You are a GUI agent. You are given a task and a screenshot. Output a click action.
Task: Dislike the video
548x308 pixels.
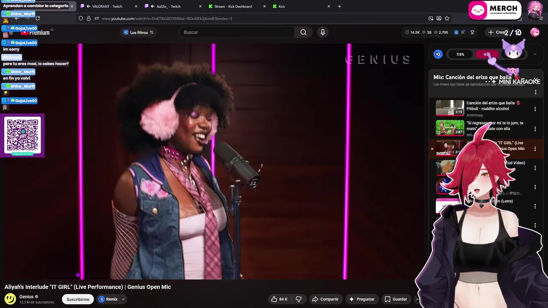pyautogui.click(x=299, y=299)
